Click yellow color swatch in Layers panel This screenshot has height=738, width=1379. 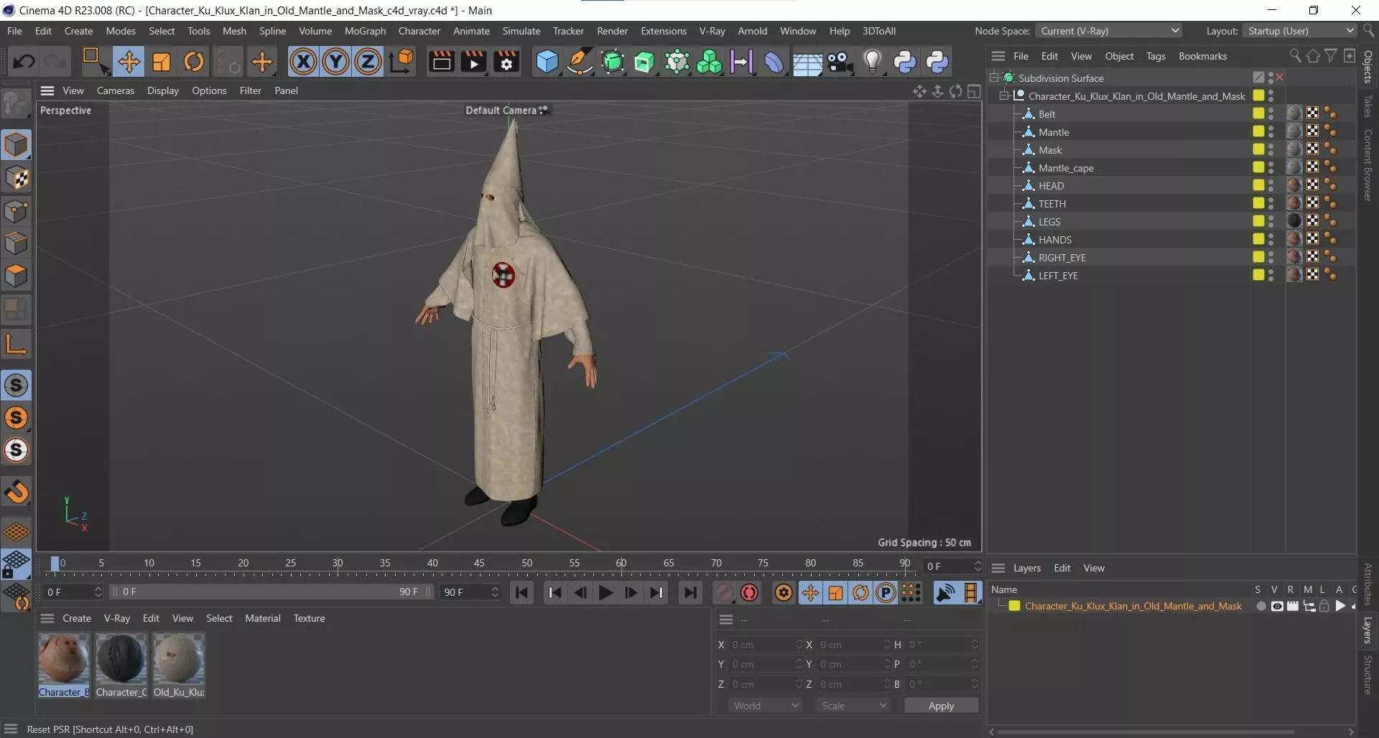(1014, 606)
